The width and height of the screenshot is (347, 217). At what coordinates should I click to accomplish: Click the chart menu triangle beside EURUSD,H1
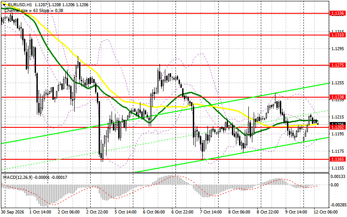click(x=4, y=4)
